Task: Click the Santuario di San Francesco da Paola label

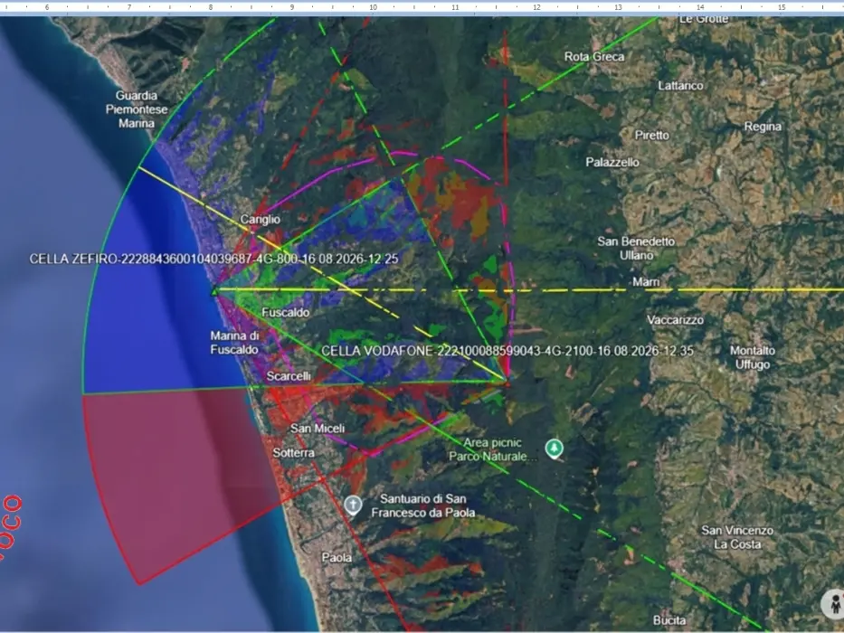Action: point(423,505)
